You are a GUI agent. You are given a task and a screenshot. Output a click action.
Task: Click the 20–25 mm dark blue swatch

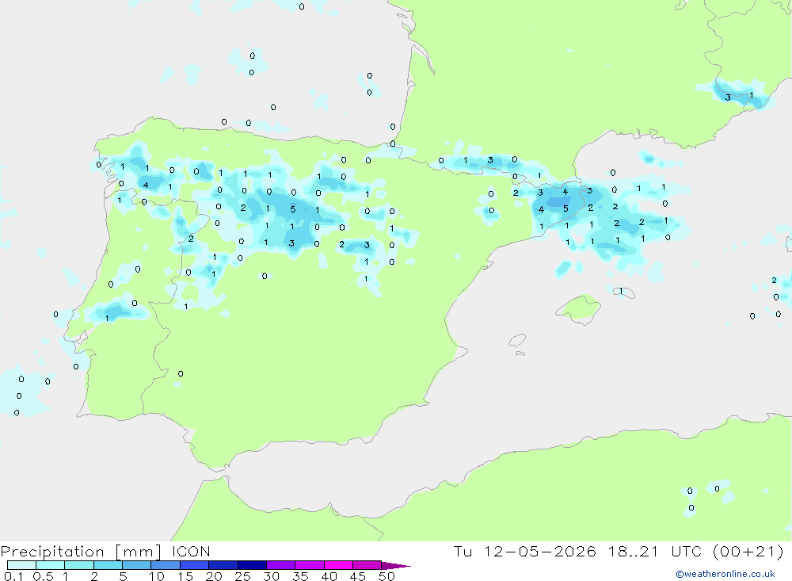[x=223, y=565]
